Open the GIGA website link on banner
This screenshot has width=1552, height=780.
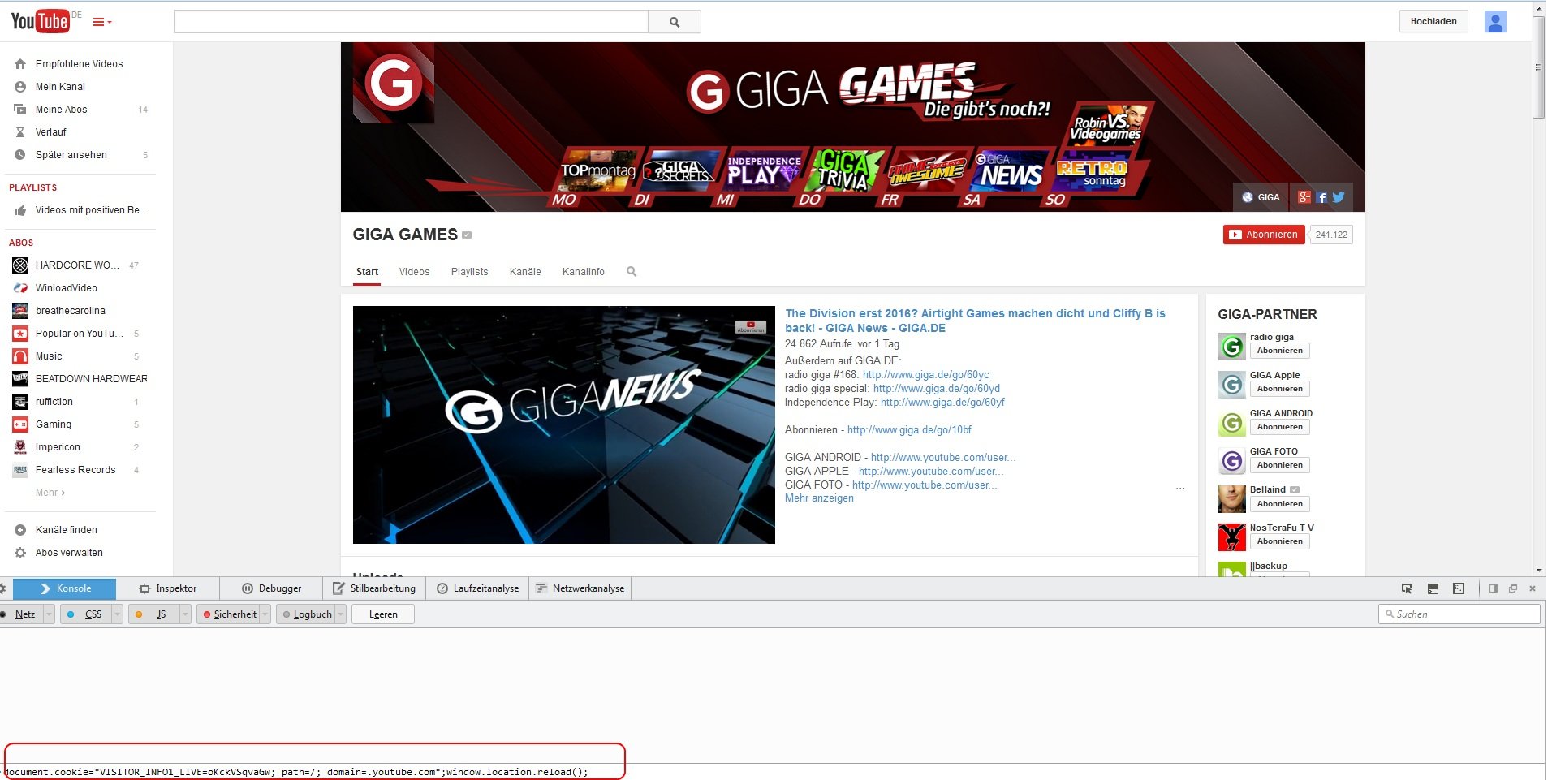point(1261,197)
